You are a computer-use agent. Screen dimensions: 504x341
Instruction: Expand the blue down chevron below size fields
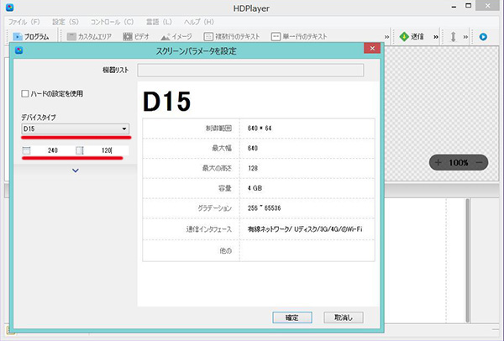[76, 170]
